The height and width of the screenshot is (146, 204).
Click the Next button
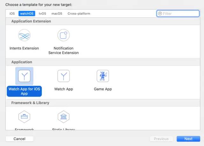[188, 139]
